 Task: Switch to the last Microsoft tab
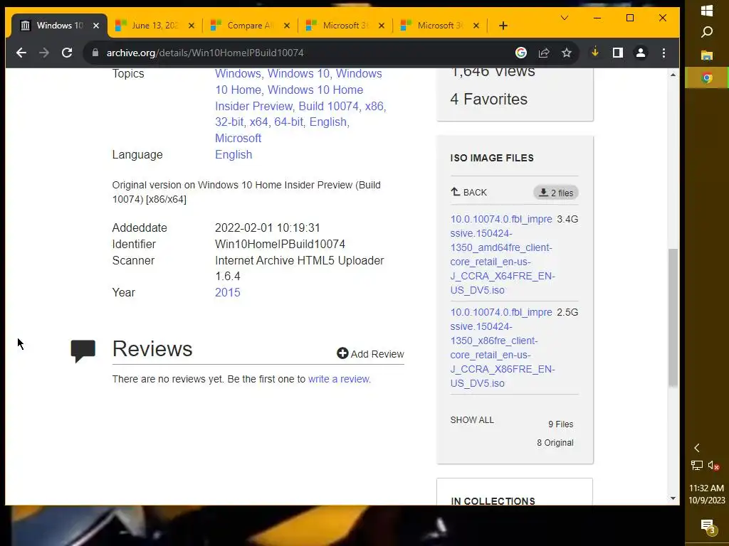[x=440, y=26]
